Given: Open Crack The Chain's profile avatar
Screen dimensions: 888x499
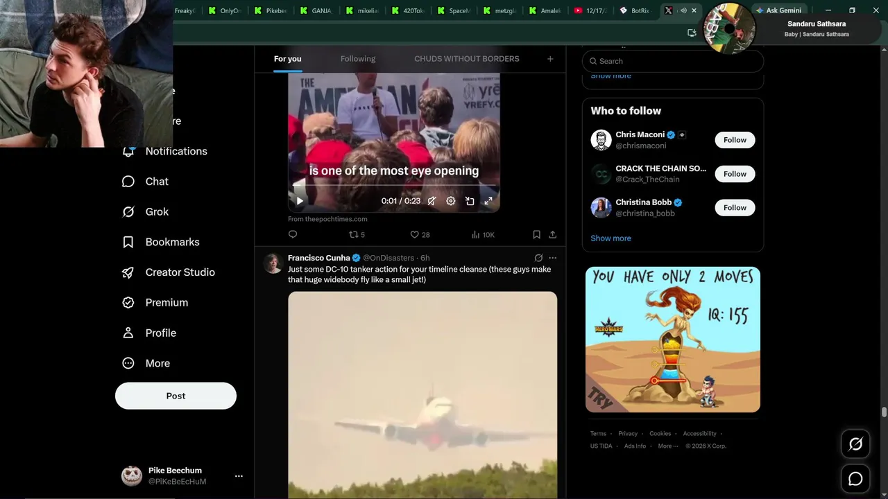Looking at the screenshot, I should (x=601, y=174).
